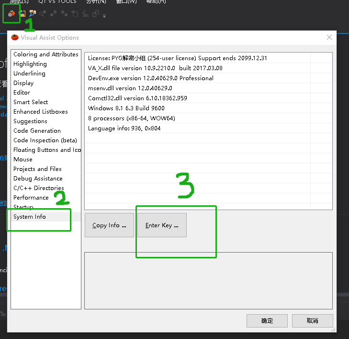Image resolution: width=349 pixels, height=339 pixels.
Task: Confirm with the 确定 button
Action: coord(267,320)
